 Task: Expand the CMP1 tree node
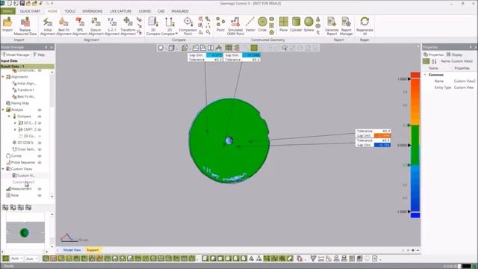(15, 129)
